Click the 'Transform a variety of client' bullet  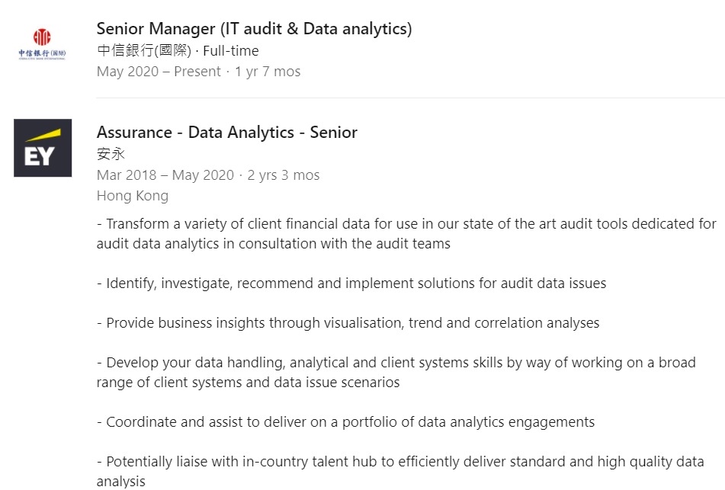(406, 233)
